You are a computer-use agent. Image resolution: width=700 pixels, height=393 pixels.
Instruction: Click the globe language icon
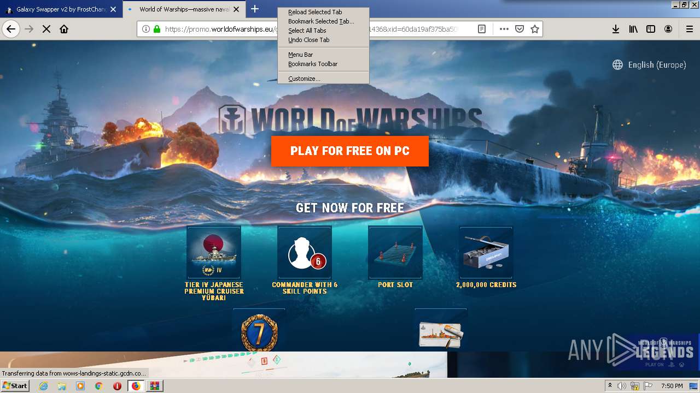coord(617,64)
